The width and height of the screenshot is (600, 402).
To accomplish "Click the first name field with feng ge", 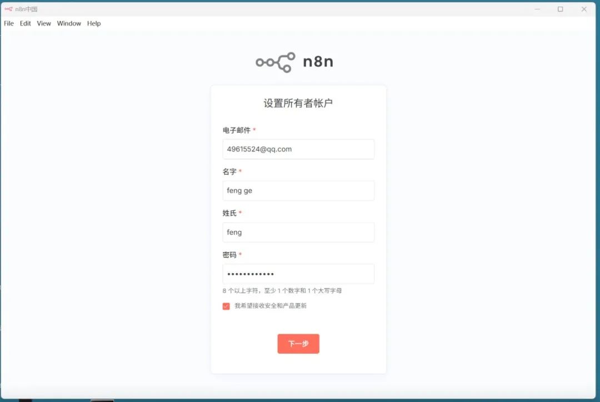I will [x=298, y=190].
